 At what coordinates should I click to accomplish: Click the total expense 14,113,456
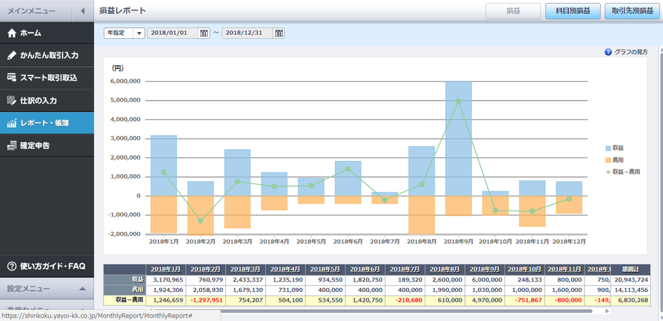pyautogui.click(x=631, y=290)
